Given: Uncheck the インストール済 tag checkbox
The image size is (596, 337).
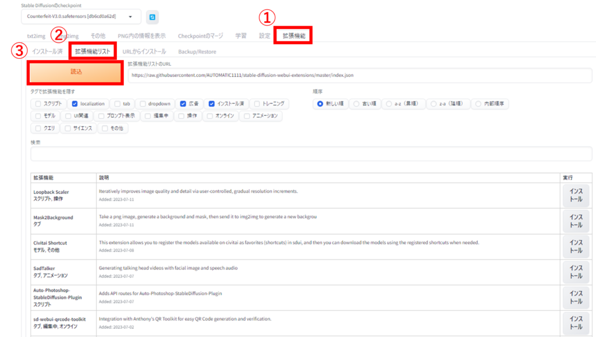Looking at the screenshot, I should coord(212,104).
